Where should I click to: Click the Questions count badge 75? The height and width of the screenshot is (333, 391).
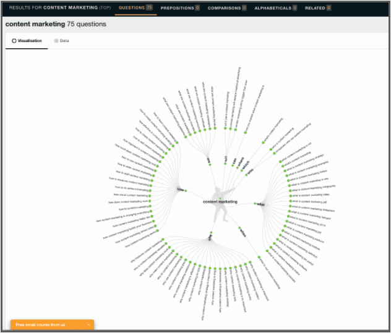[149, 8]
